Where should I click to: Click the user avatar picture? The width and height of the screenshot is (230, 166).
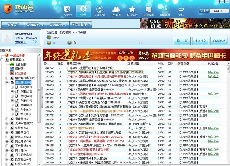coord(7,38)
